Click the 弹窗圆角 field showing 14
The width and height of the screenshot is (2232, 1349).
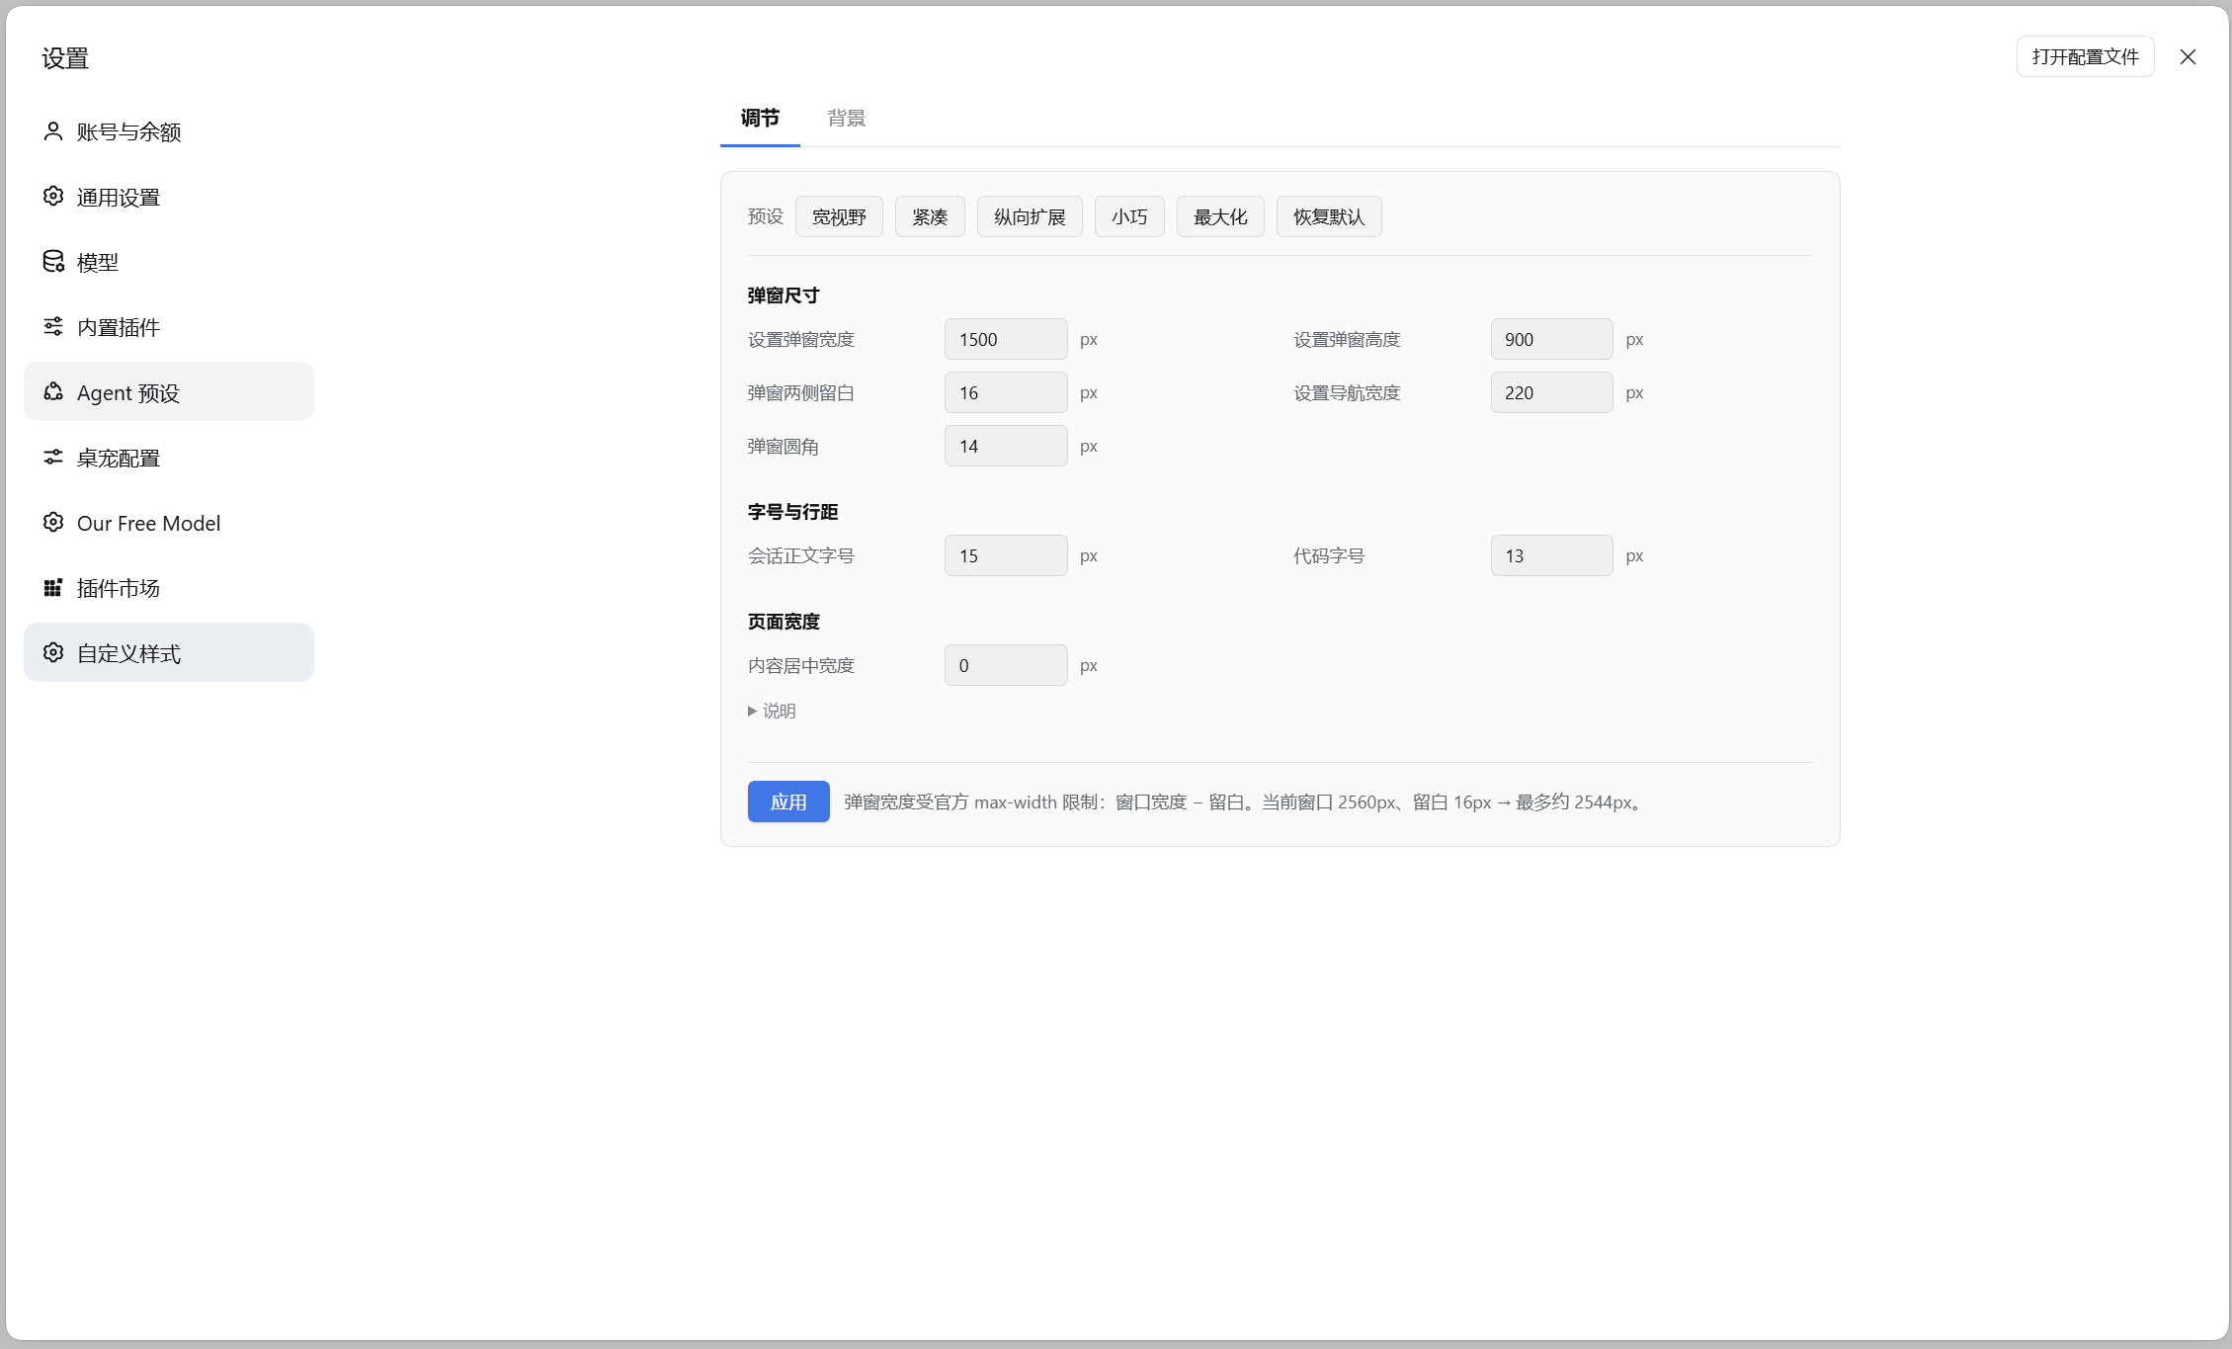1006,446
